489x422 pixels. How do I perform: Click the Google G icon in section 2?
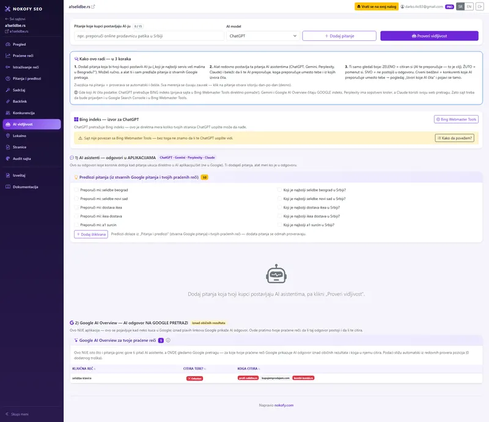coord(72,323)
